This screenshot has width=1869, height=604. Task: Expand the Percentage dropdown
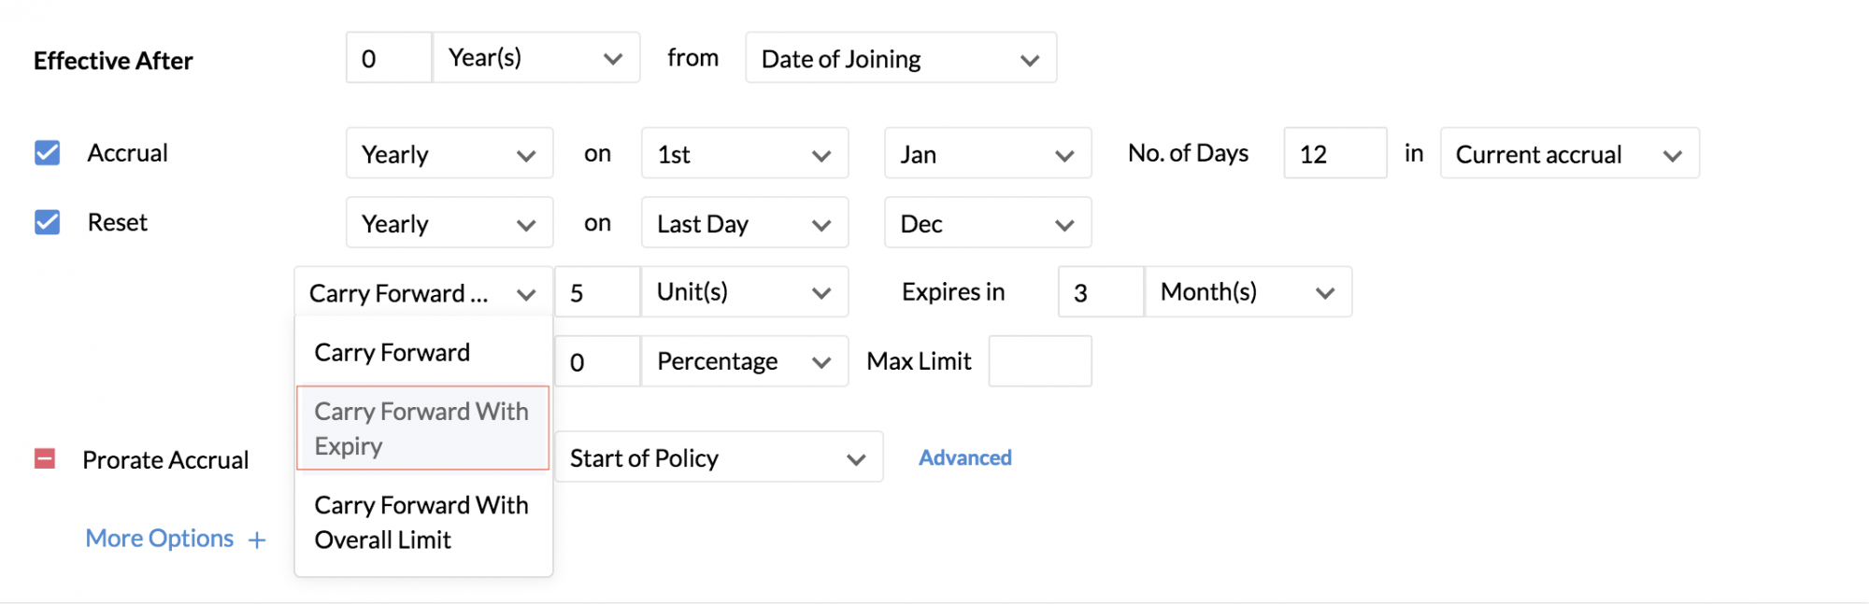pos(744,361)
